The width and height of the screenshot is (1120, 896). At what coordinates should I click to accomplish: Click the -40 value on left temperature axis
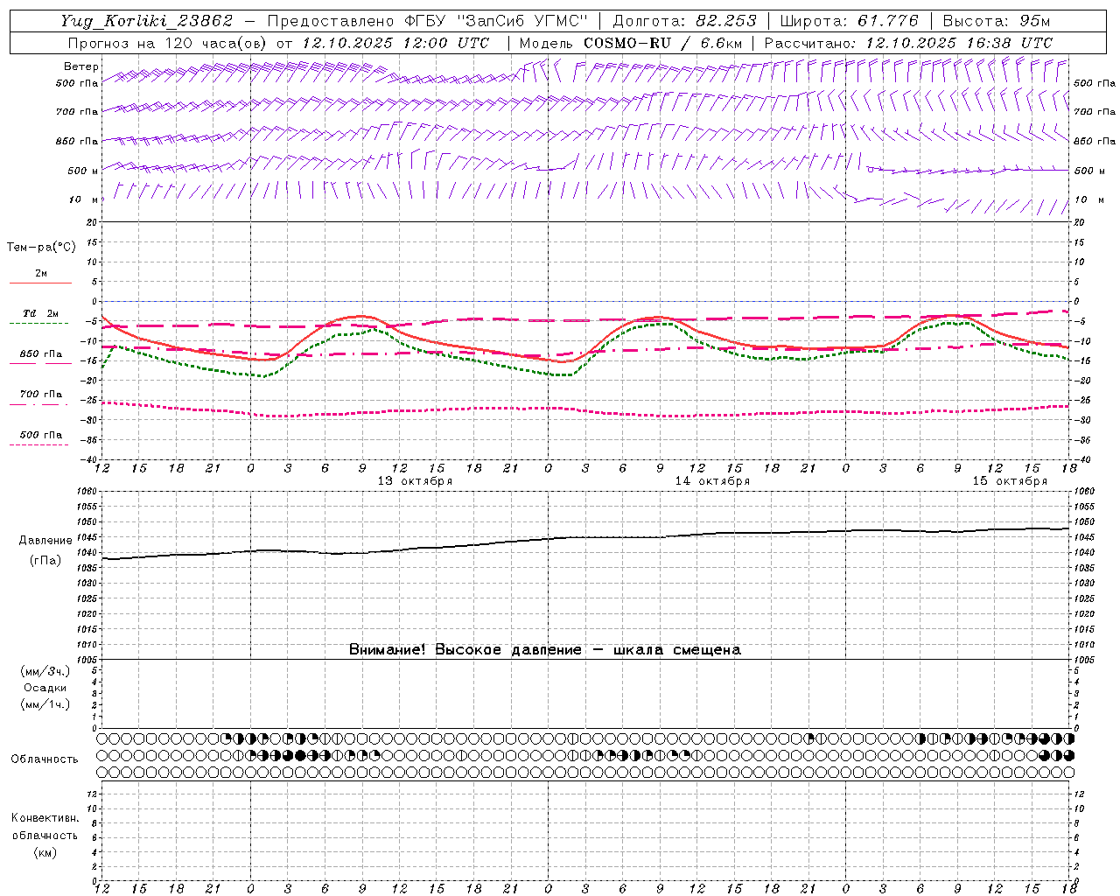click(x=89, y=459)
